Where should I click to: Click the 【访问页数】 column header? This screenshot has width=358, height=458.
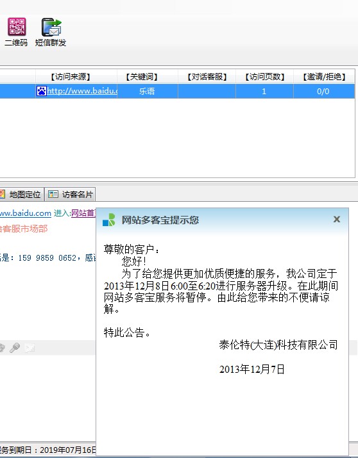pyautogui.click(x=265, y=77)
